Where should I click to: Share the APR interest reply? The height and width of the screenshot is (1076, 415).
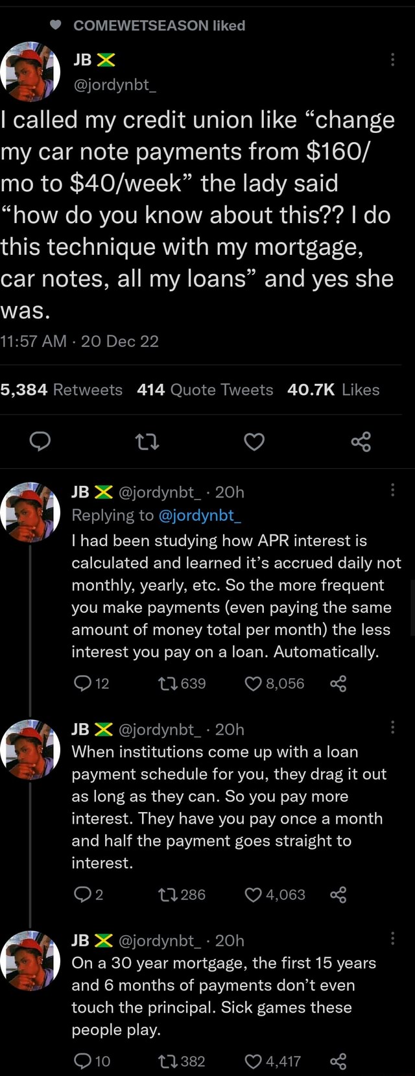point(338,684)
